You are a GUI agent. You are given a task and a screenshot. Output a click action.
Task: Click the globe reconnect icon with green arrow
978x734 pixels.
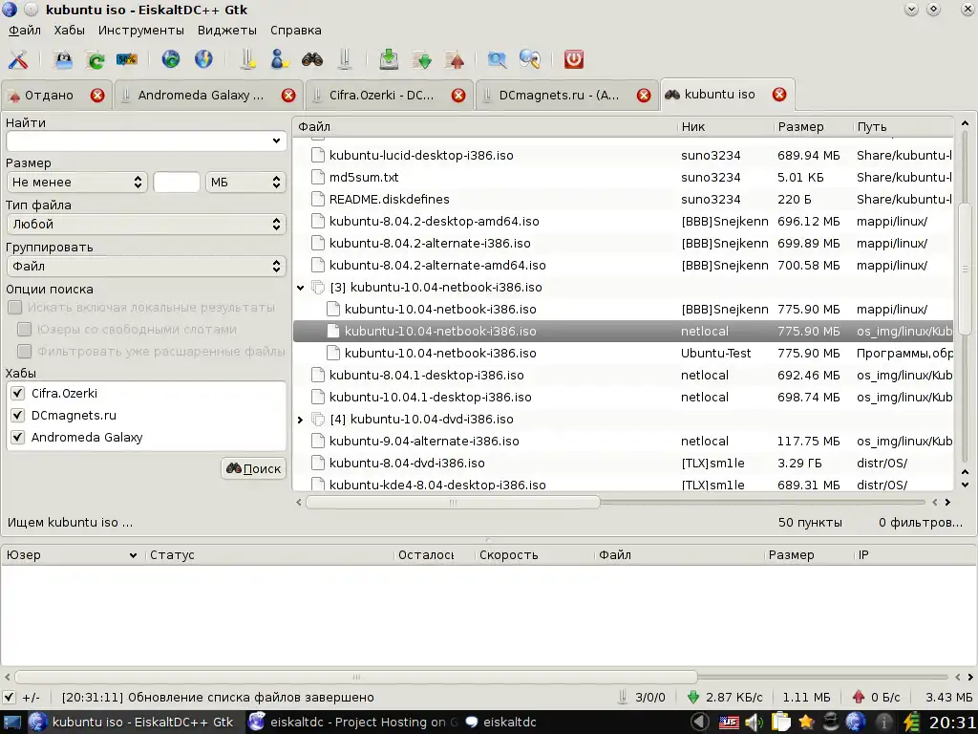[x=170, y=59]
